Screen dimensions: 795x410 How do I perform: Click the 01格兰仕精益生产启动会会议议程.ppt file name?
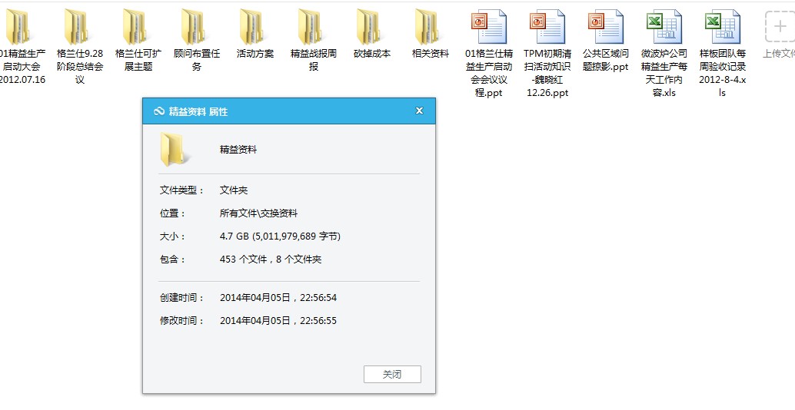pyautogui.click(x=489, y=73)
